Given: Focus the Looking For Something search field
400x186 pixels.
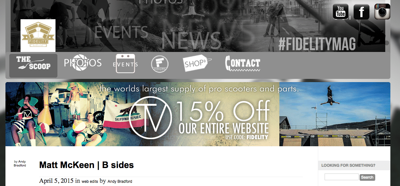Looking at the screenshot, I should click(341, 177).
